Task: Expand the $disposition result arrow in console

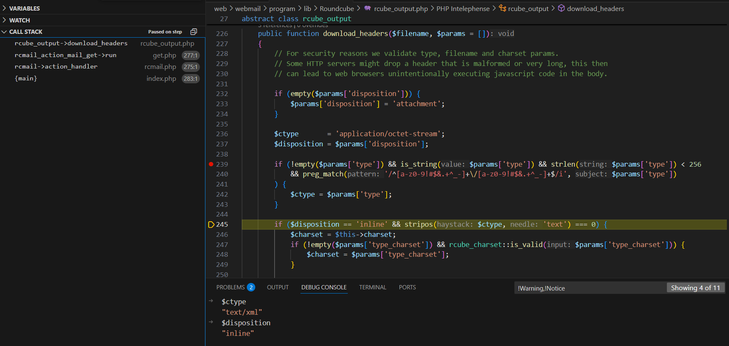Action: (211, 322)
